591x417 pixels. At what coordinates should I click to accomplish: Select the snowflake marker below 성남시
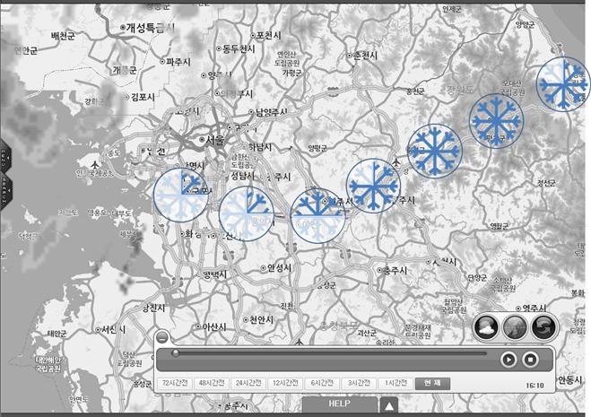[247, 213]
